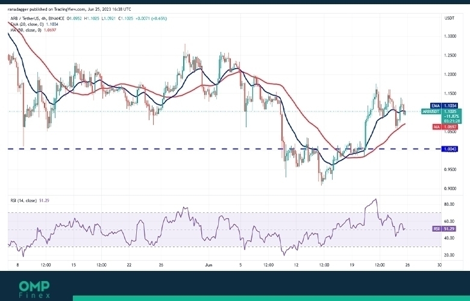The image size is (470, 301).
Task: Click the RSI (14, close) indicator legend
Action: pyautogui.click(x=30, y=200)
